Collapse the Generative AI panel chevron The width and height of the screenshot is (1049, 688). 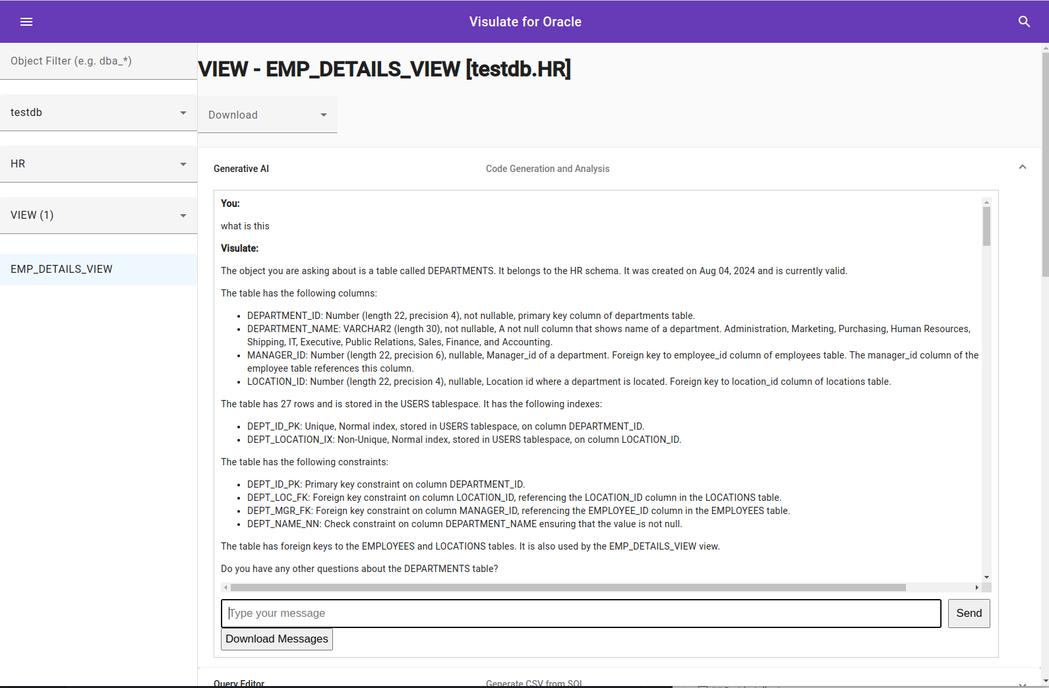[x=1022, y=167]
